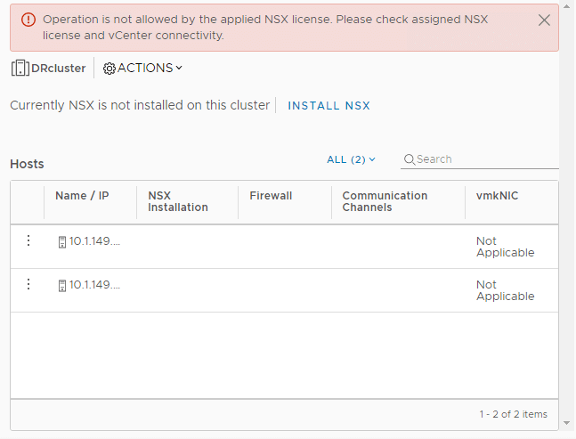Image resolution: width=576 pixels, height=439 pixels.
Task: Click the second host's server icon
Action: 62,286
